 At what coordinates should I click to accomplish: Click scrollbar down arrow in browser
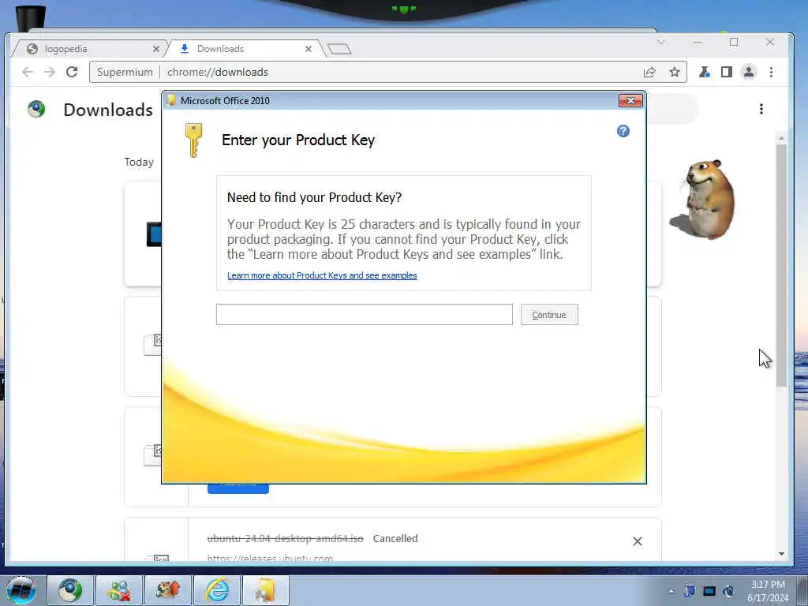pyautogui.click(x=781, y=554)
